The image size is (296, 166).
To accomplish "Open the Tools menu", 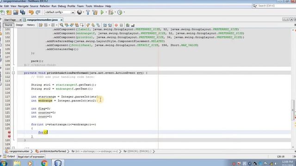I will (x=88, y=6).
